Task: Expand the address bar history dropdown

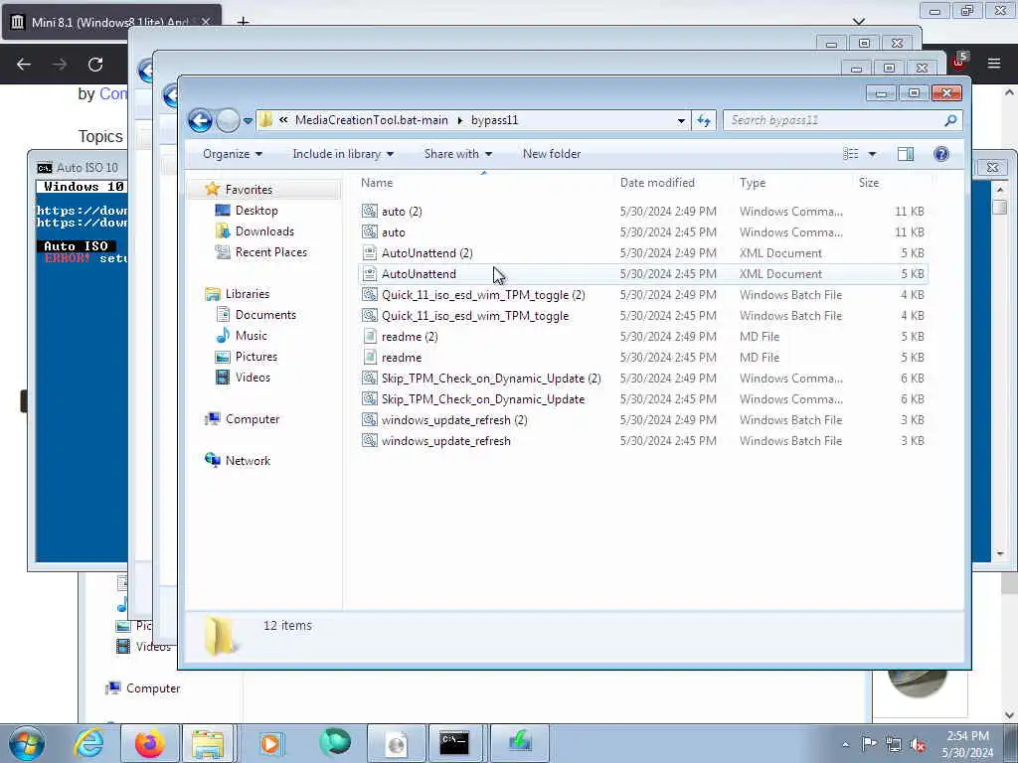Action: tap(681, 120)
